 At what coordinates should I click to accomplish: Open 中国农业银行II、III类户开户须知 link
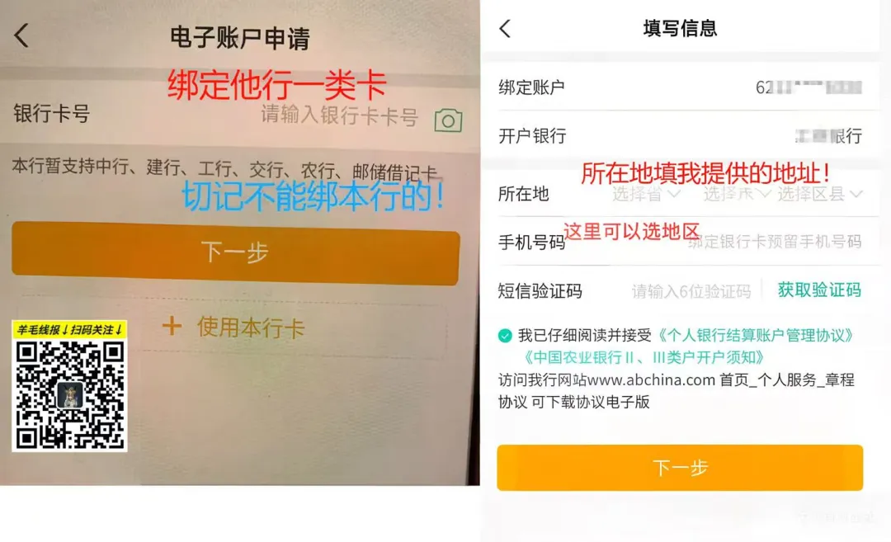tap(643, 357)
